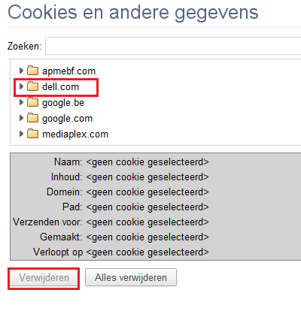Focus the Zoeken search field
This screenshot has width=301, height=311.
pyautogui.click(x=173, y=46)
